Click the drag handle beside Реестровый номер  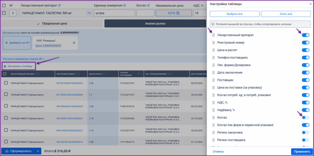pos(213,43)
